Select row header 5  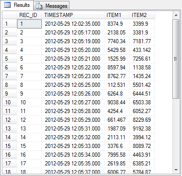10,59
